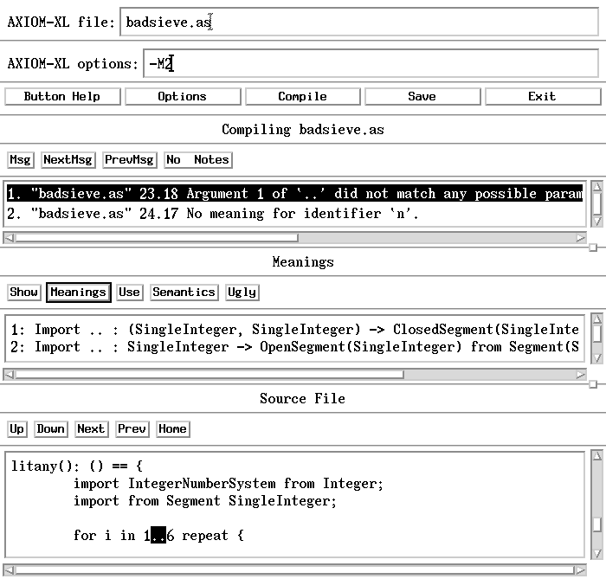The image size is (606, 579).
Task: Toggle the No Notes button
Action: [x=198, y=160]
